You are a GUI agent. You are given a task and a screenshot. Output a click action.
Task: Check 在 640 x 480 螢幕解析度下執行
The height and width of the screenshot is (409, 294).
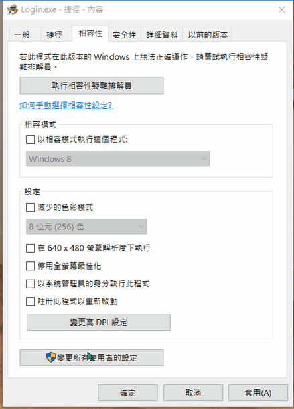point(31,248)
